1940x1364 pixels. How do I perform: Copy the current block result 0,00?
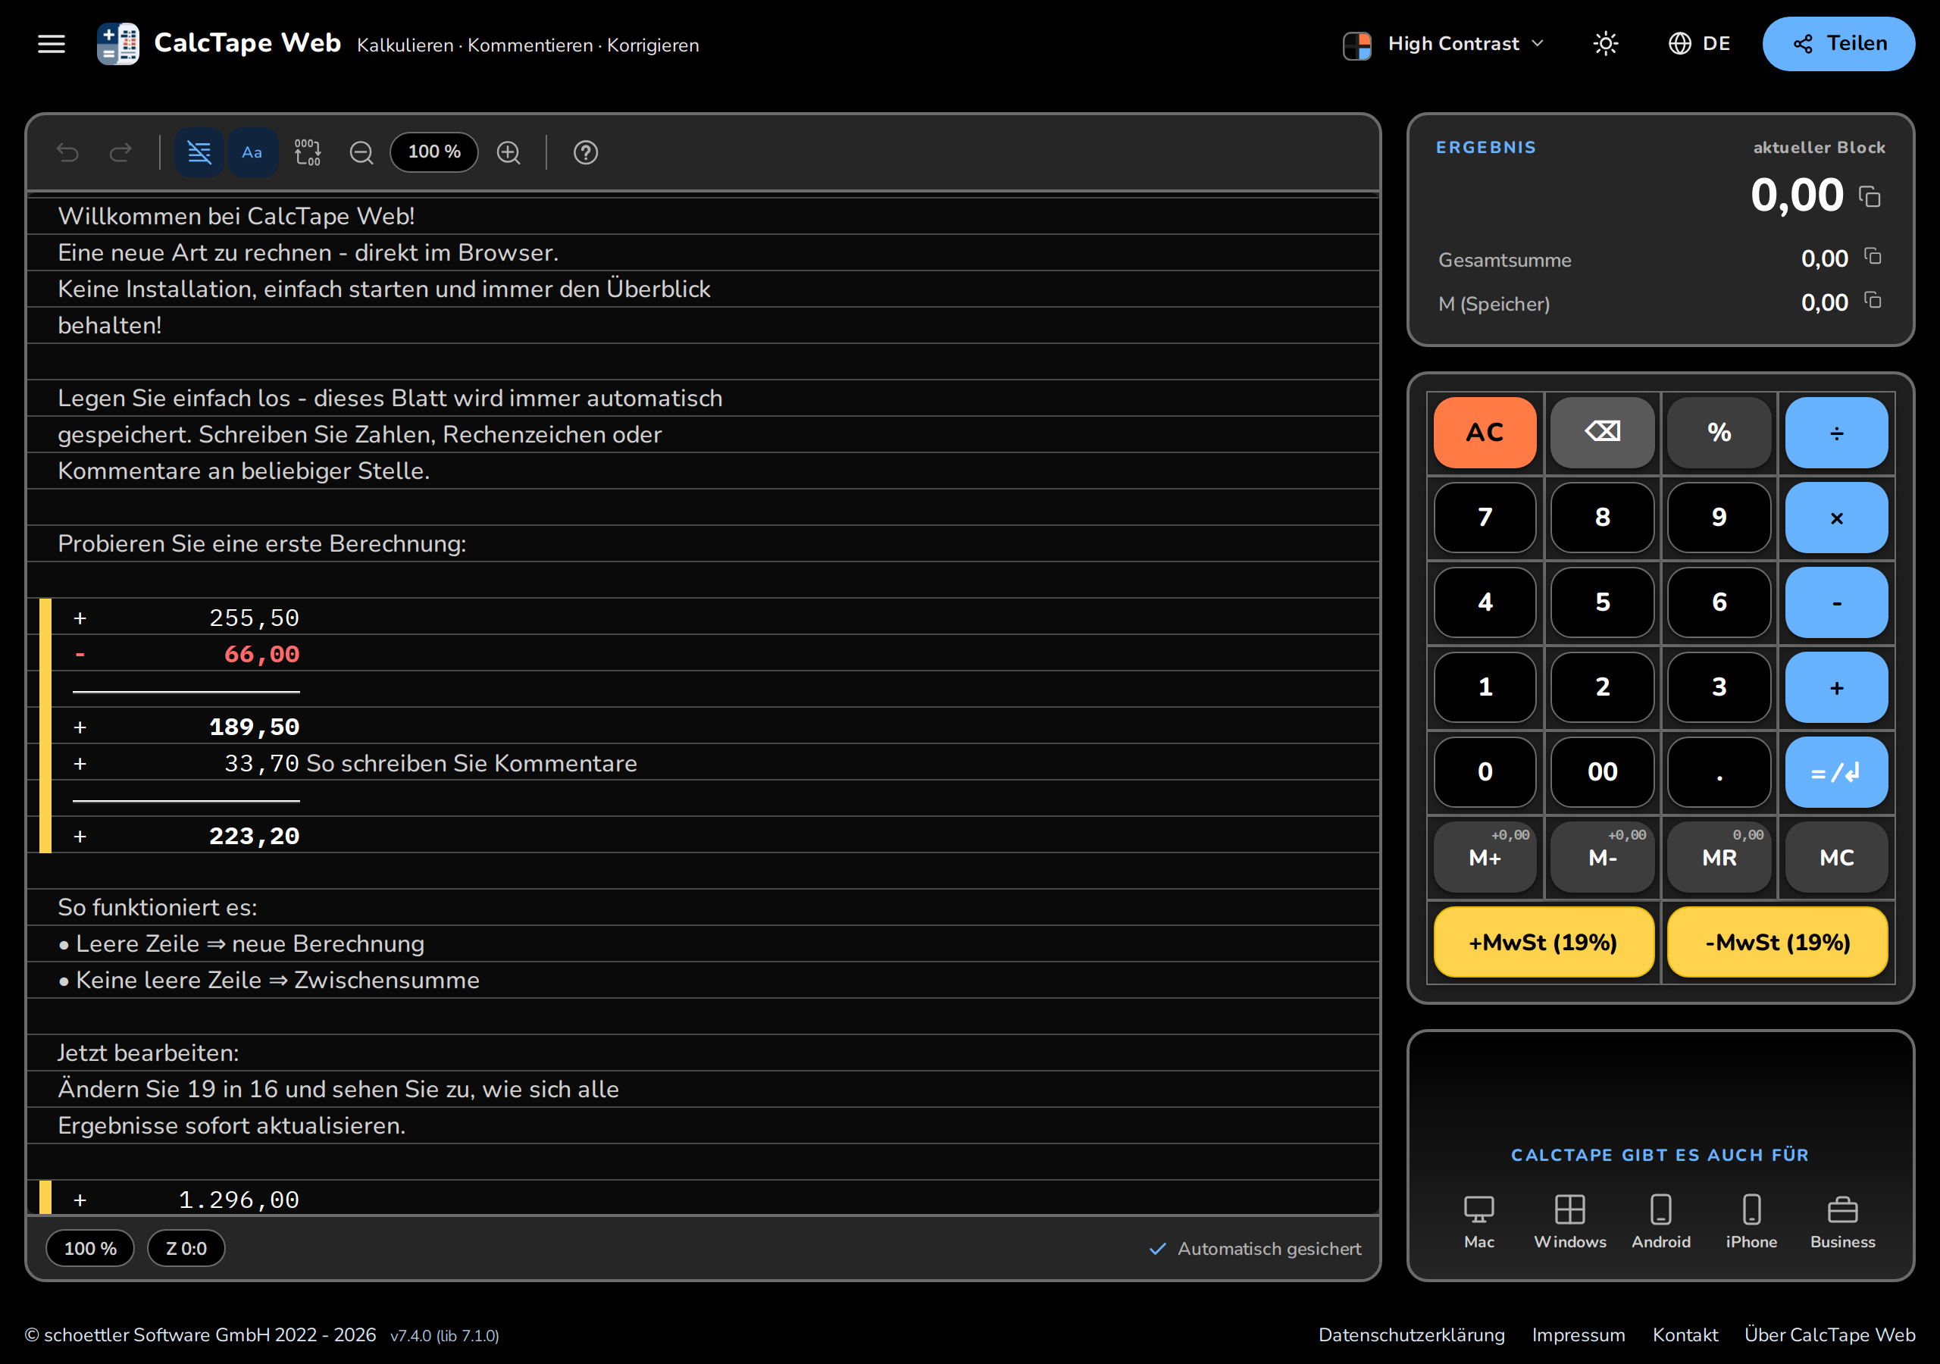coord(1869,197)
